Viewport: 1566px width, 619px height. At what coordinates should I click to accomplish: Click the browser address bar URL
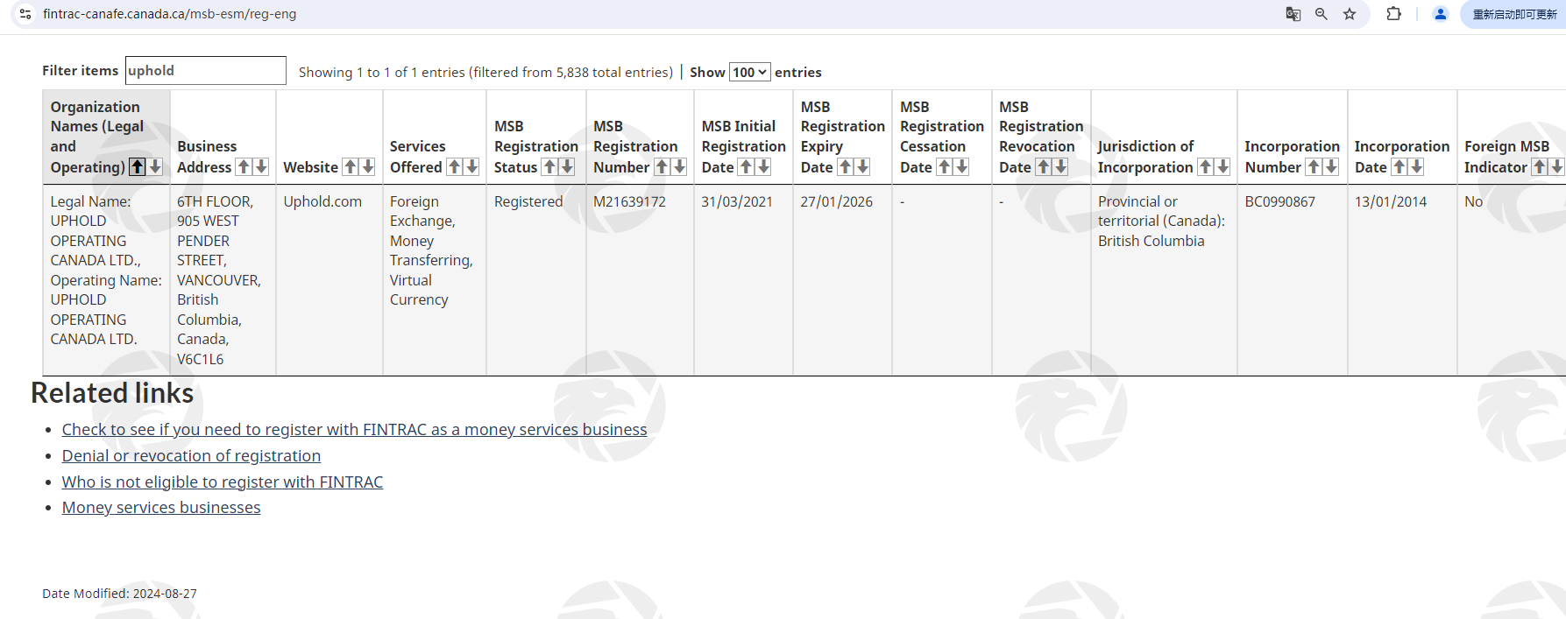[170, 14]
